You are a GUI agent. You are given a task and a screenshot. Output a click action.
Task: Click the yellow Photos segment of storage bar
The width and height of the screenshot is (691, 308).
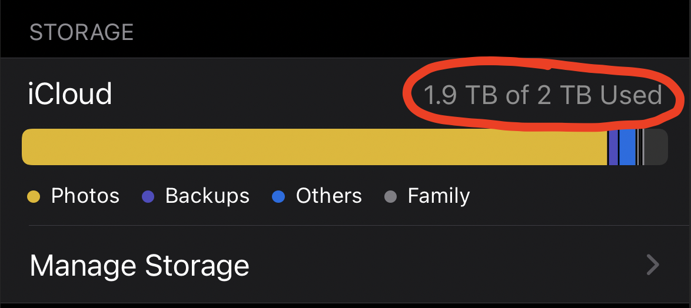[315, 147]
